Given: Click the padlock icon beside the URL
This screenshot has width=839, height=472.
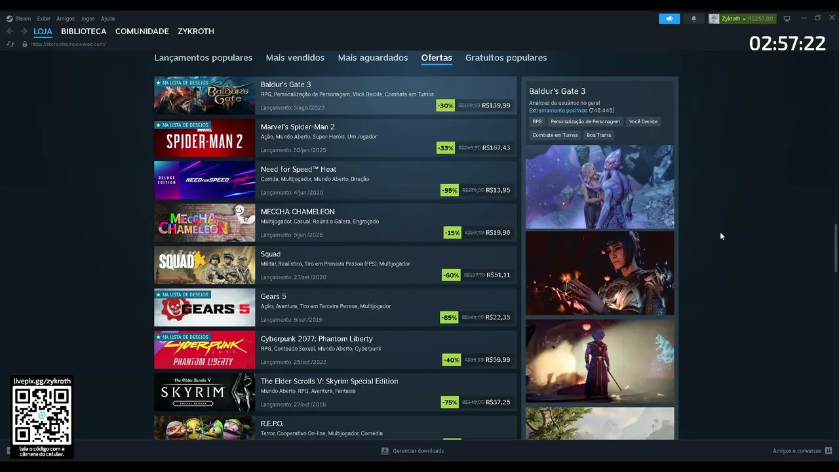Looking at the screenshot, I should point(25,44).
